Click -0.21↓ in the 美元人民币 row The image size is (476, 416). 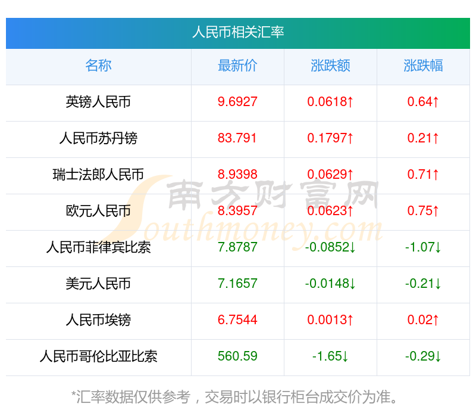tap(423, 284)
